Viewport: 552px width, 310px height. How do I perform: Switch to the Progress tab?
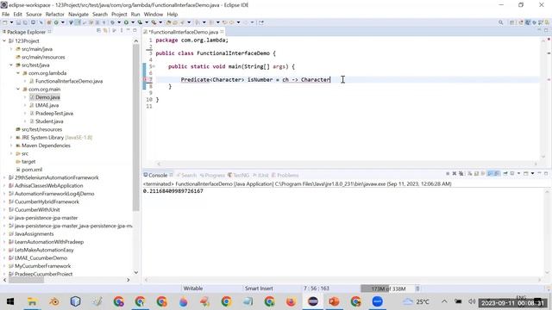212,175
